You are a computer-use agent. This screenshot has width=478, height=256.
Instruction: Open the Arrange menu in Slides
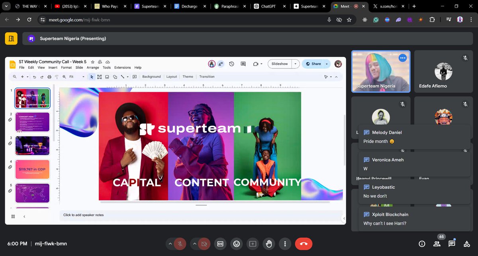click(93, 68)
